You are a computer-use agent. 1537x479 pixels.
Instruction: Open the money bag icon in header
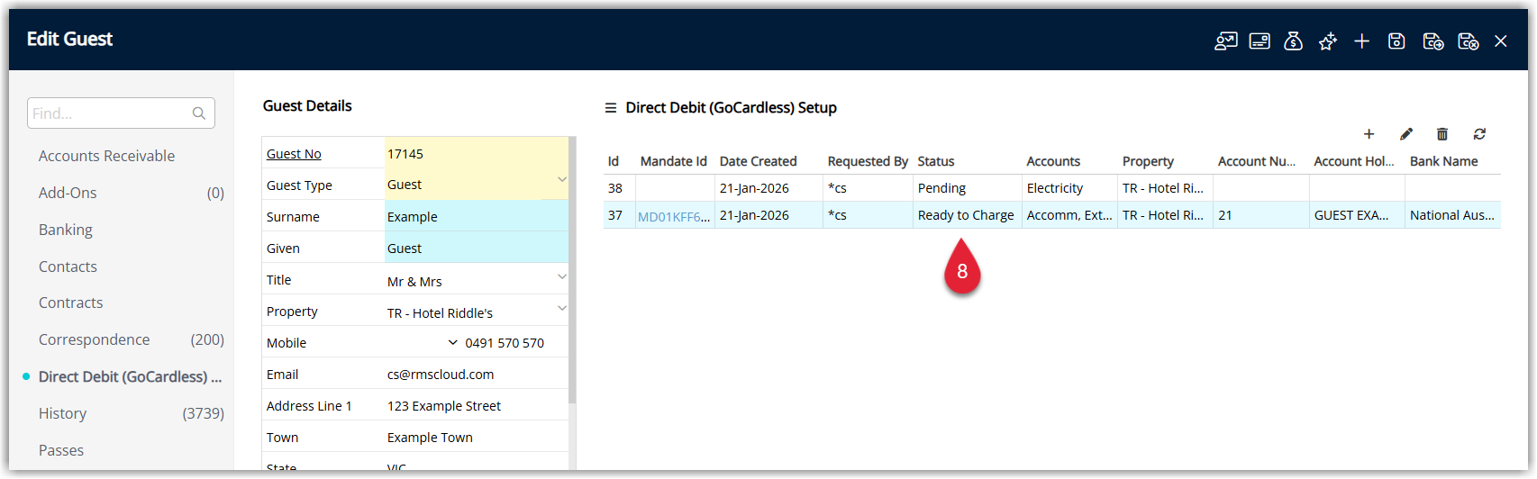click(1293, 41)
